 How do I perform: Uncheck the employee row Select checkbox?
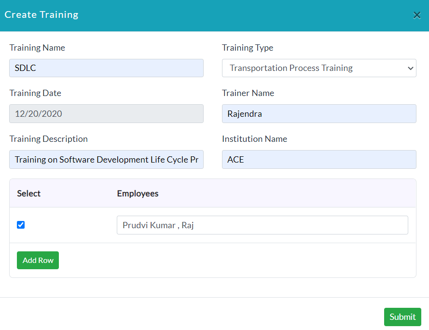click(21, 225)
